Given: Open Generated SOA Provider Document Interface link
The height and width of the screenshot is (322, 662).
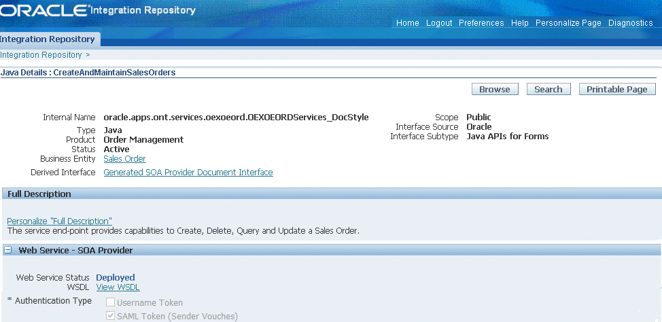Looking at the screenshot, I should tap(188, 172).
